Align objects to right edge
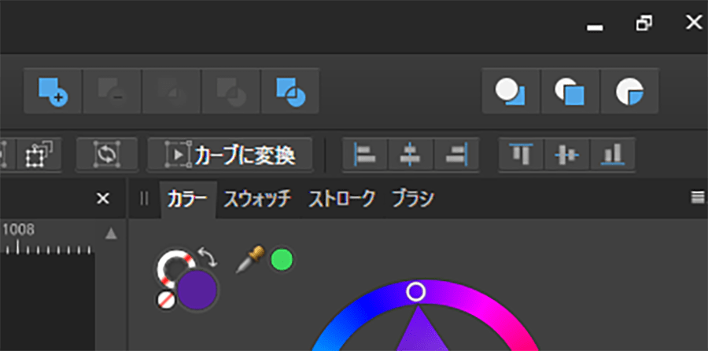 pos(456,154)
